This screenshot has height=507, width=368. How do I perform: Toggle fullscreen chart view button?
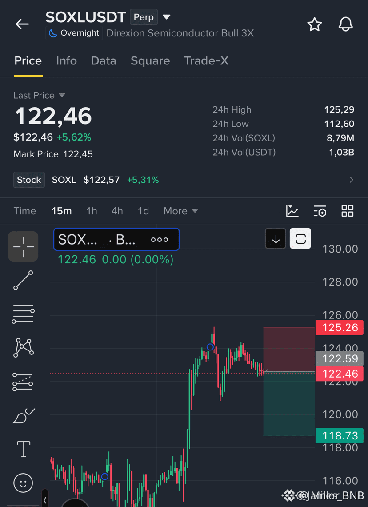pos(300,239)
